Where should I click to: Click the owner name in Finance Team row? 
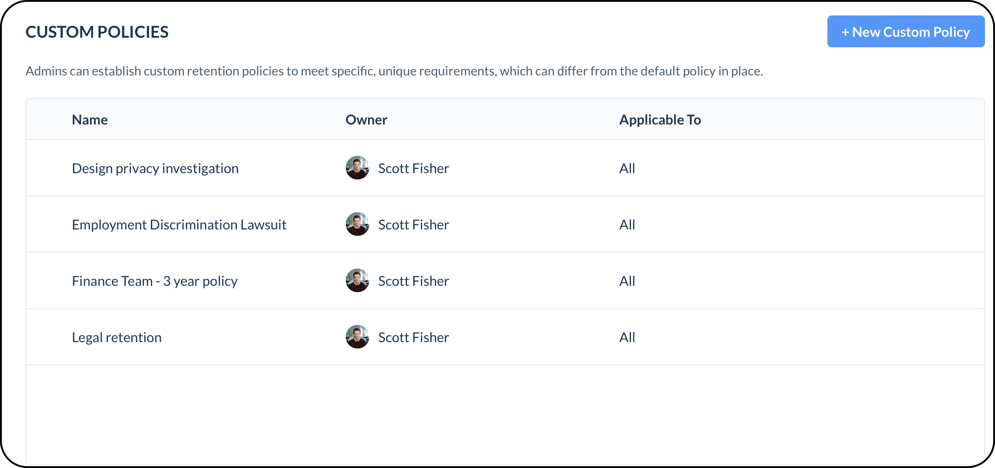(413, 281)
